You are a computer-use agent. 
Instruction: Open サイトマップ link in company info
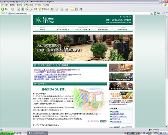116,119
